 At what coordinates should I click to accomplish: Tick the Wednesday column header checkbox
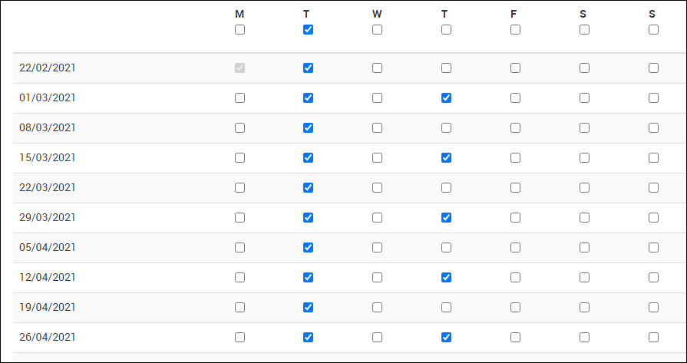click(x=377, y=30)
